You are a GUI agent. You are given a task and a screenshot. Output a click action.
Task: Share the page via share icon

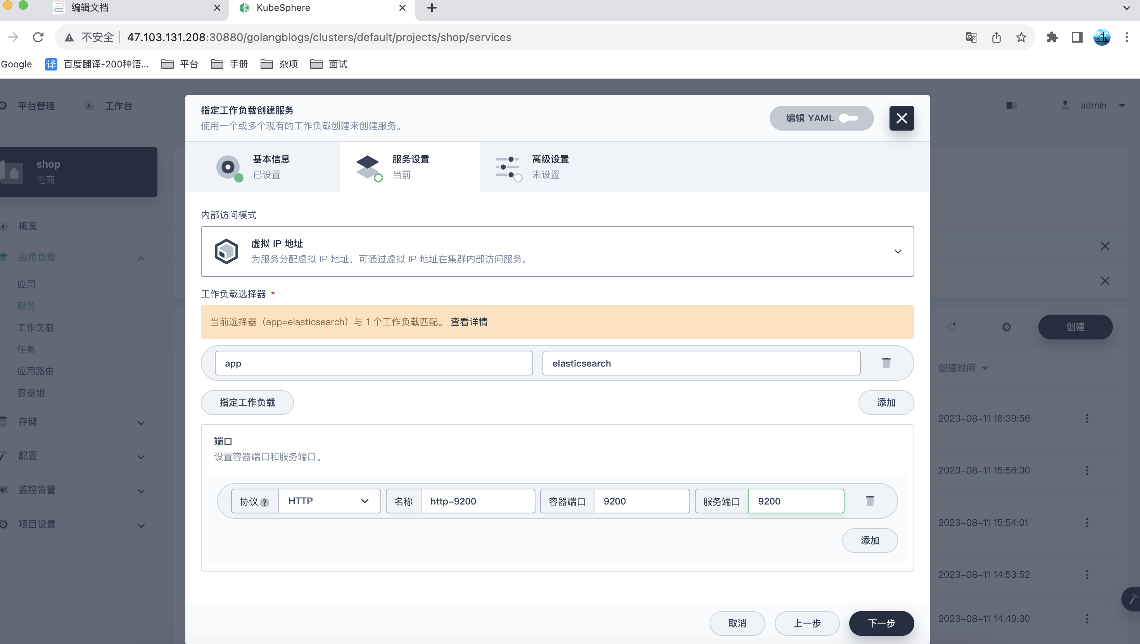click(x=996, y=37)
